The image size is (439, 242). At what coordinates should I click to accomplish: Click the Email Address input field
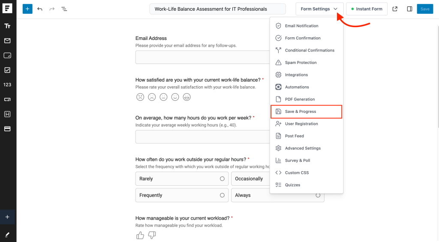[x=202, y=57]
